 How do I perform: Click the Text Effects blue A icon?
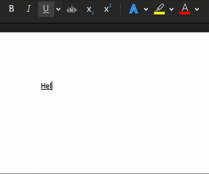[x=134, y=9]
